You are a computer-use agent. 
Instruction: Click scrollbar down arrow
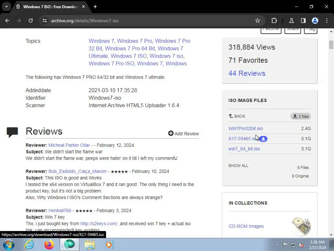click(331, 235)
